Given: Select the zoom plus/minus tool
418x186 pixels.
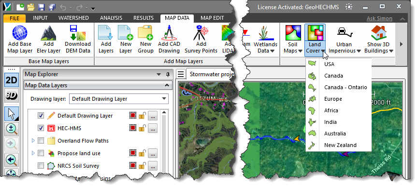Looking at the screenshot, I should [12, 130].
